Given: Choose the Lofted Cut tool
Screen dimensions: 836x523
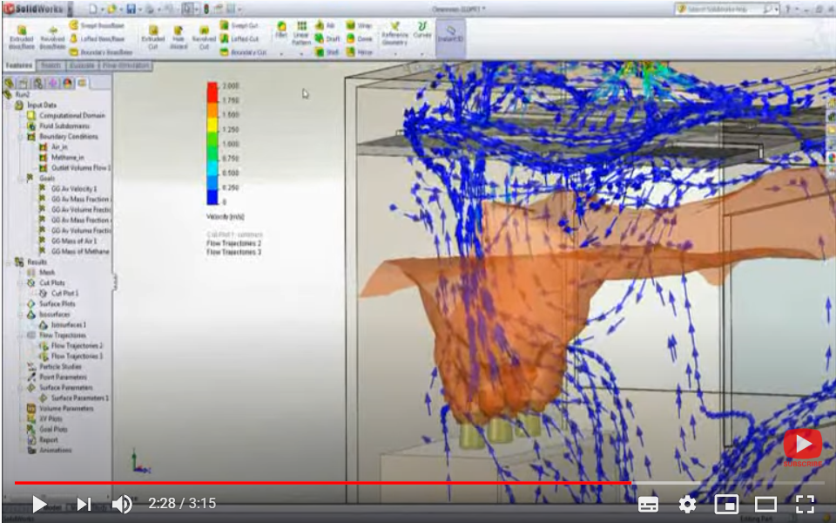Looking at the screenshot, I should [x=239, y=39].
